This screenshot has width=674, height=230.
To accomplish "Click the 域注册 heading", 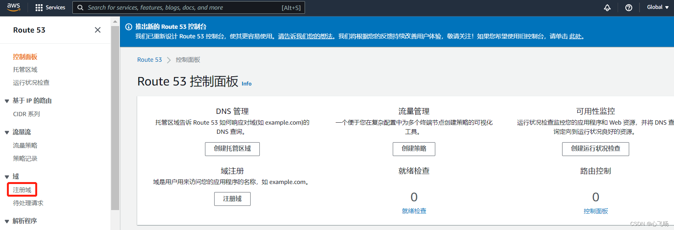I will [x=232, y=171].
